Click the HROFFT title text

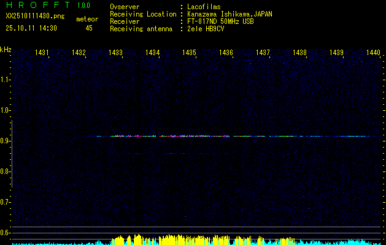(36, 6)
